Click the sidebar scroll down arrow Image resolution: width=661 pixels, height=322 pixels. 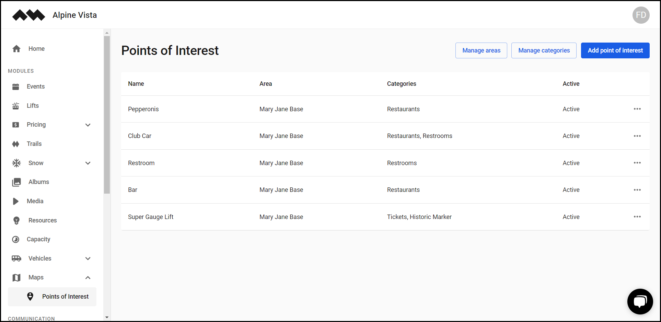(107, 318)
